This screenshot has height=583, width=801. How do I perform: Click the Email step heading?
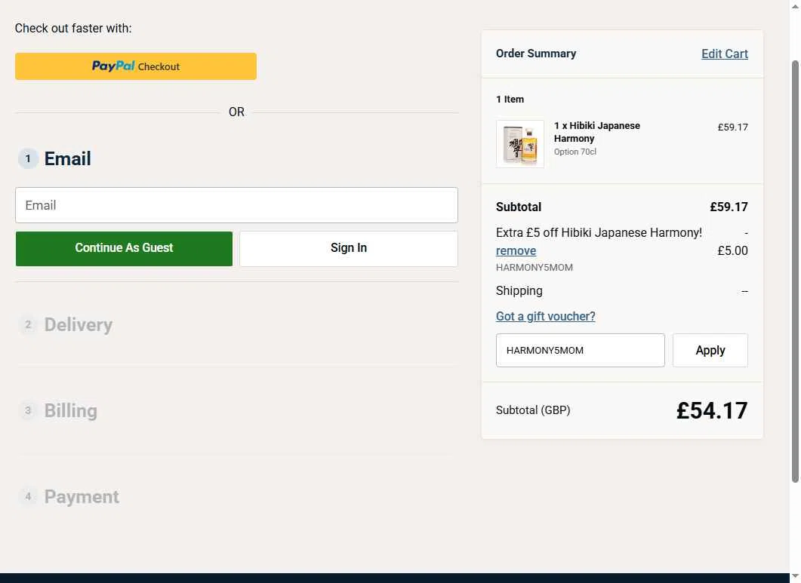pos(67,159)
